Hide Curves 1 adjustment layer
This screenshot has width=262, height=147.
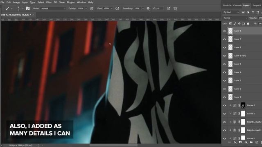(224, 138)
